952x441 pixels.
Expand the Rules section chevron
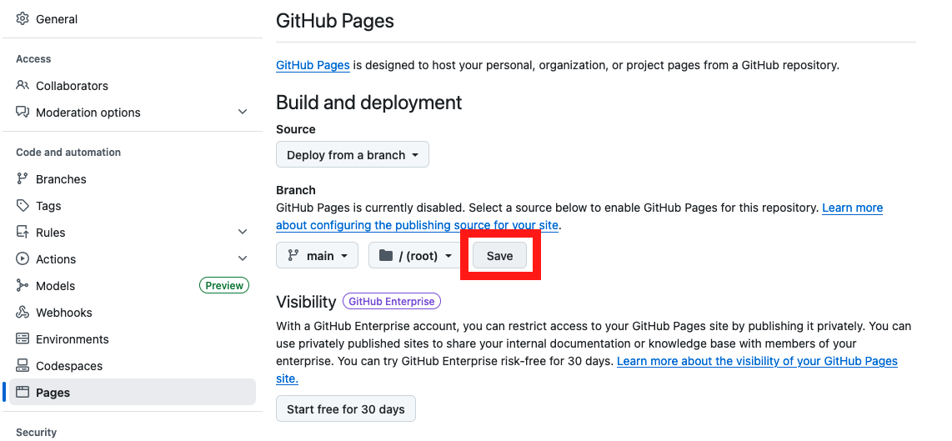click(x=243, y=232)
